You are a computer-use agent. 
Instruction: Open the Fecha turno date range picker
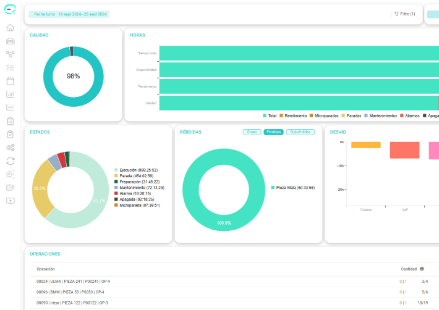pos(69,14)
